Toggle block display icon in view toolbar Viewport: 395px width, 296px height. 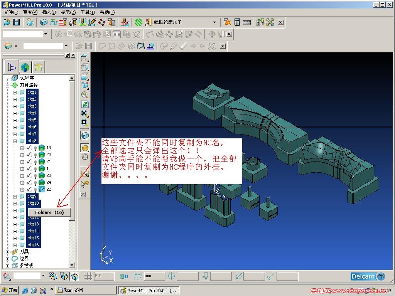[x=85, y=135]
